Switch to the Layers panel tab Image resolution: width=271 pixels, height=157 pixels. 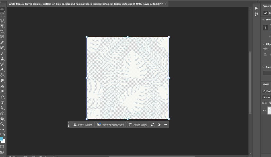click(x=266, y=84)
